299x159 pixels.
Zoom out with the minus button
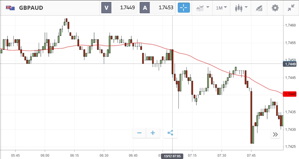pyautogui.click(x=139, y=133)
